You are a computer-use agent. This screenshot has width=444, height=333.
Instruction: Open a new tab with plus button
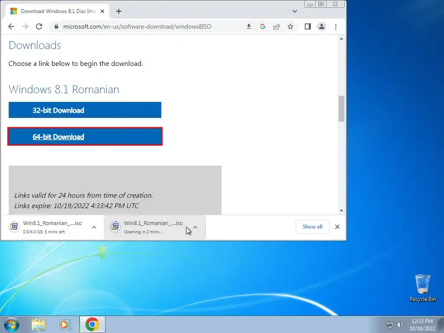click(x=119, y=11)
